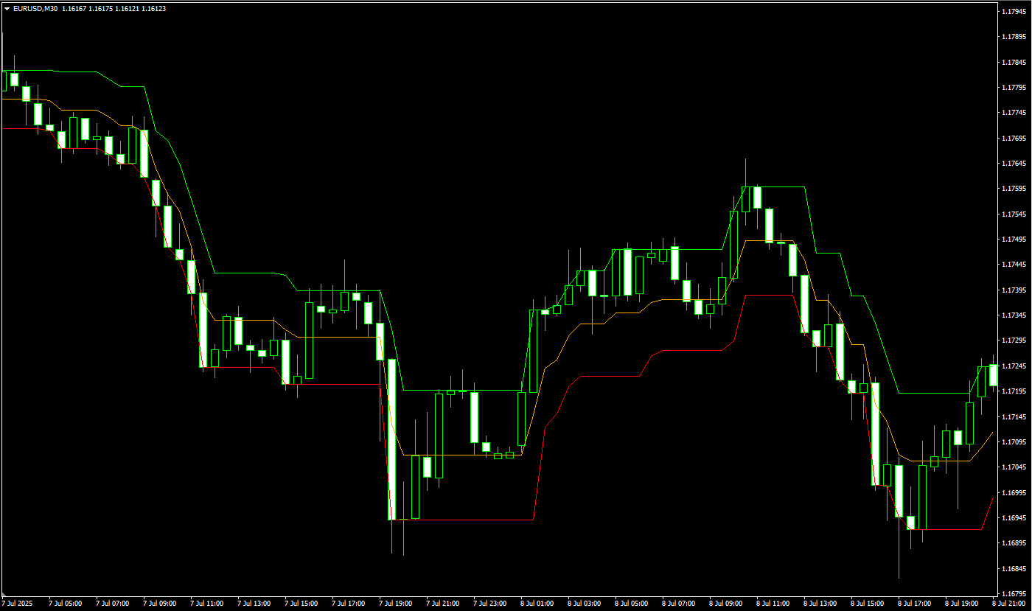1032x611 pixels.
Task: Click the 7 Jul 2025 date label
Action: tap(18, 604)
